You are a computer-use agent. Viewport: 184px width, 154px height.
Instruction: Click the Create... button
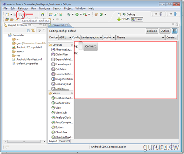(171, 38)
